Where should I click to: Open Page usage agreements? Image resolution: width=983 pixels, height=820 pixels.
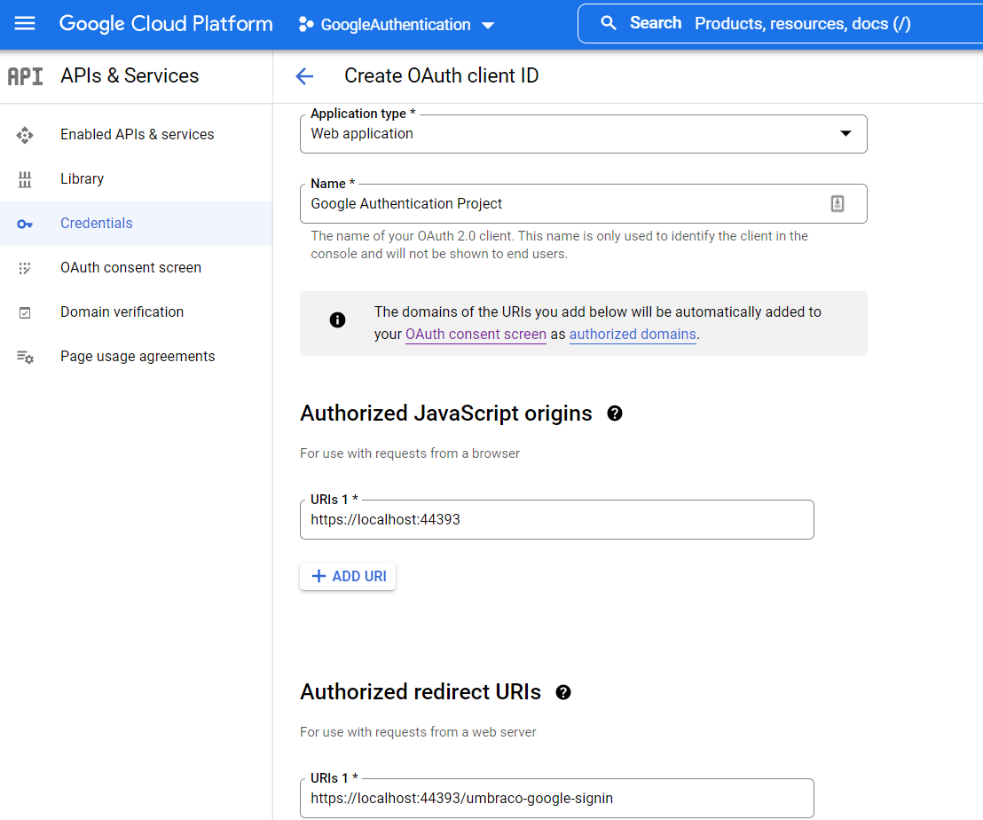[137, 357]
